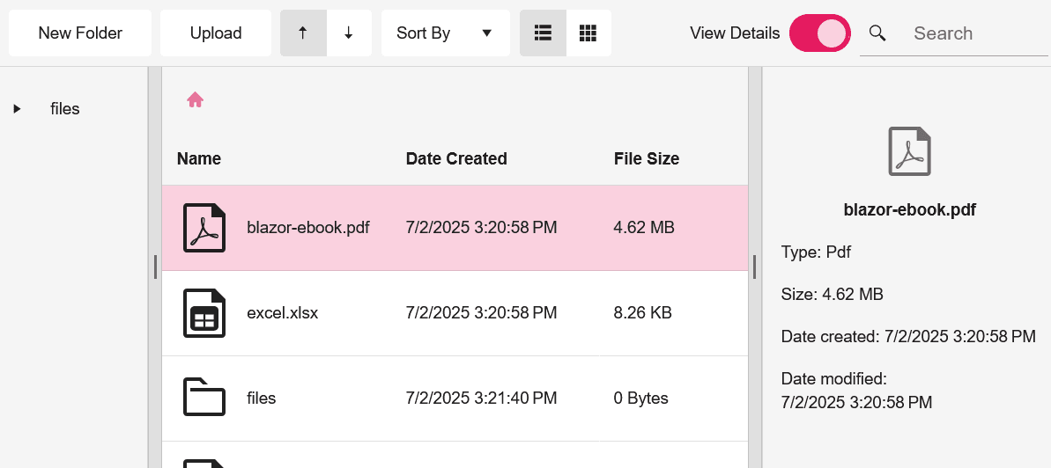Screen dimensions: 1051x468
Task: Switch to grid view layout
Action: tap(588, 33)
